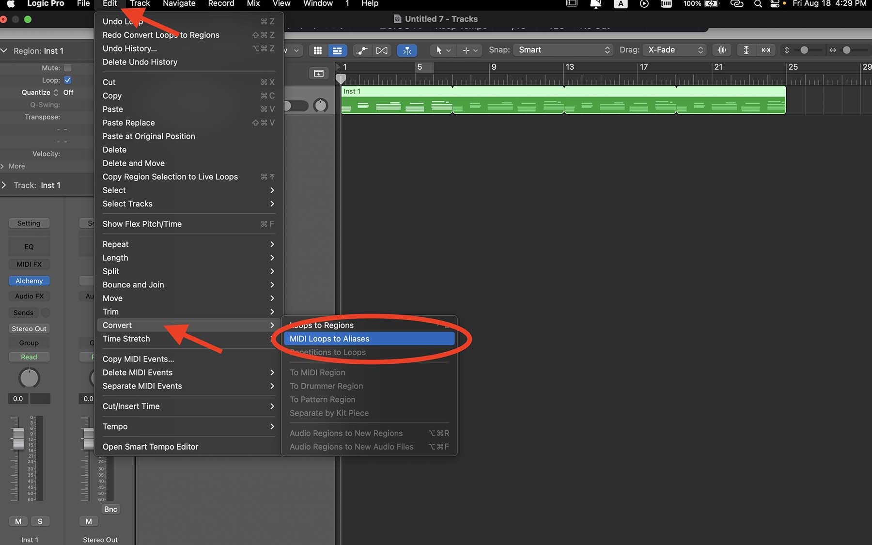This screenshot has width=872, height=545.
Task: Click the Inst 1 green MIDI region
Action: pyautogui.click(x=563, y=100)
